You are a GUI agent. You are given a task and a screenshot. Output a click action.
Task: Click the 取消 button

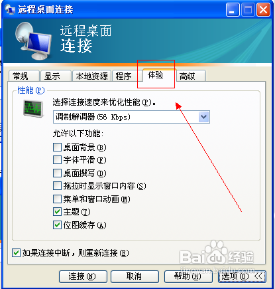click(135, 276)
